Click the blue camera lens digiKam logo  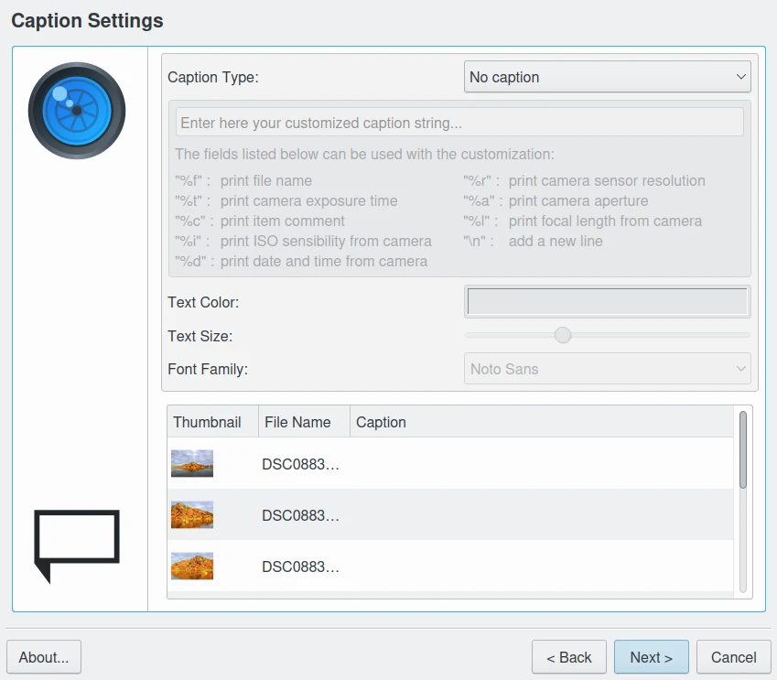77,111
